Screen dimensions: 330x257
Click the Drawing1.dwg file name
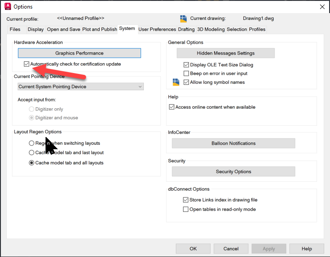point(258,18)
